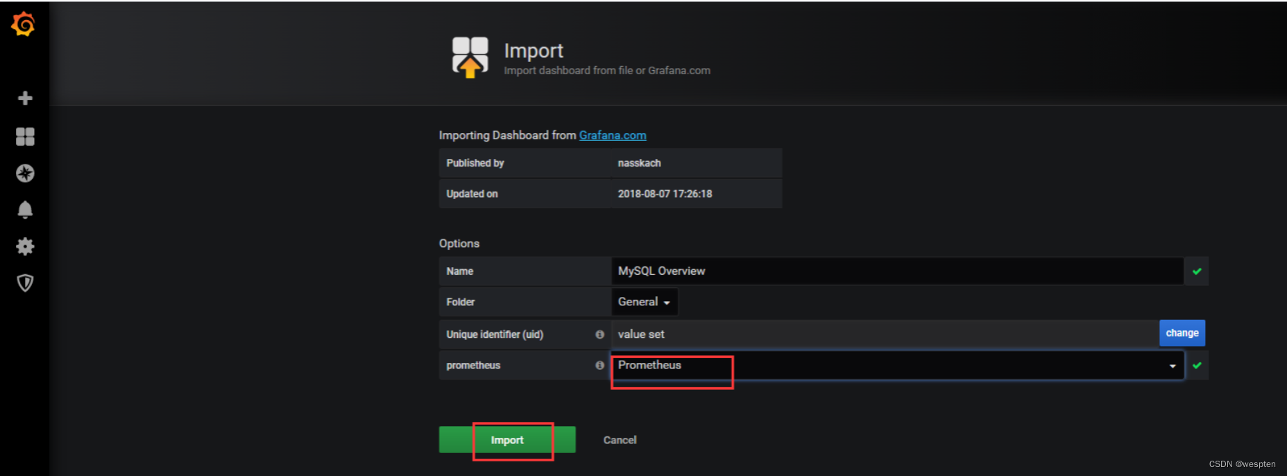The height and width of the screenshot is (476, 1287).
Task: Click the Grafana logo home icon
Action: click(x=24, y=24)
